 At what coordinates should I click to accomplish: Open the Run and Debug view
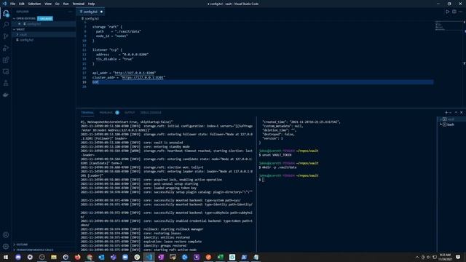coord(6,48)
